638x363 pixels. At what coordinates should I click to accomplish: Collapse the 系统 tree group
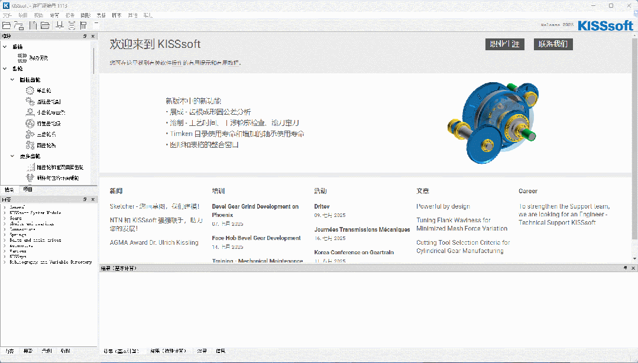(x=5, y=47)
